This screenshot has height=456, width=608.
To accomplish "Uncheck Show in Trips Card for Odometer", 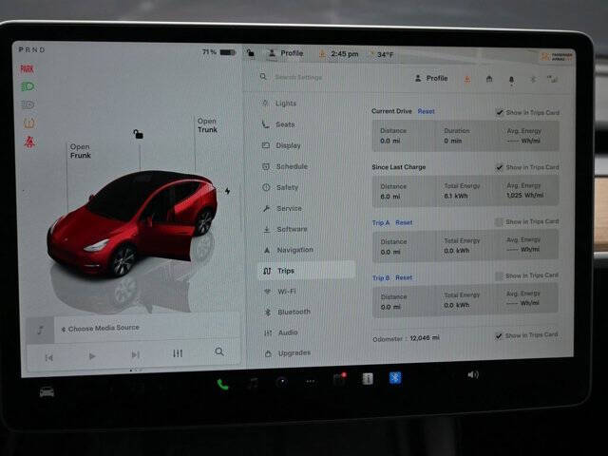I will [499, 335].
